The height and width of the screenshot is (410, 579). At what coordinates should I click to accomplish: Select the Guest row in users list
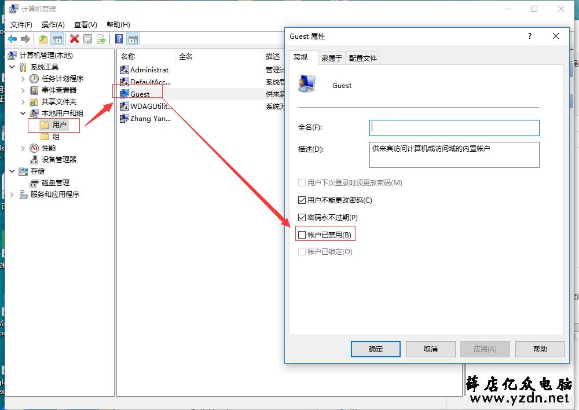point(201,94)
